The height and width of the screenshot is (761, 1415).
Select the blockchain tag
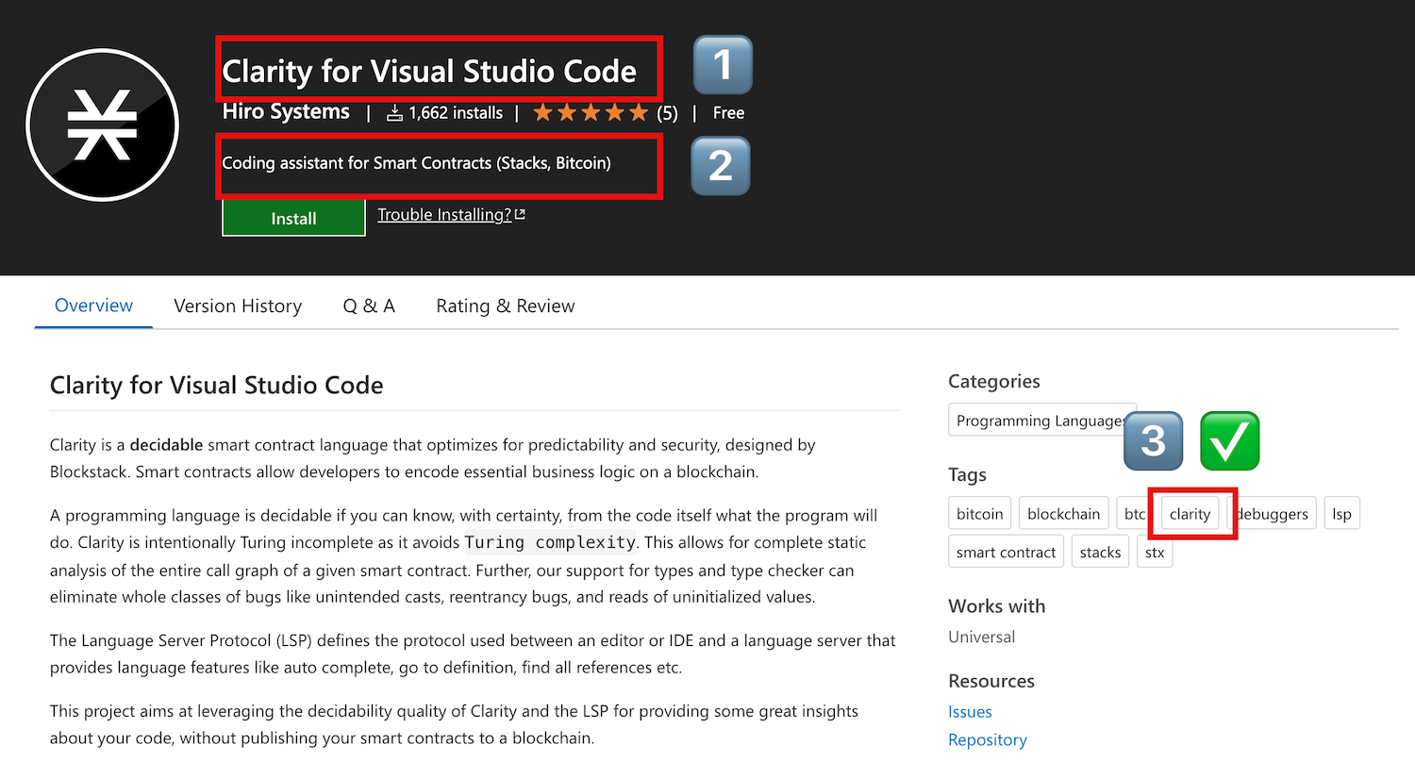(1063, 513)
